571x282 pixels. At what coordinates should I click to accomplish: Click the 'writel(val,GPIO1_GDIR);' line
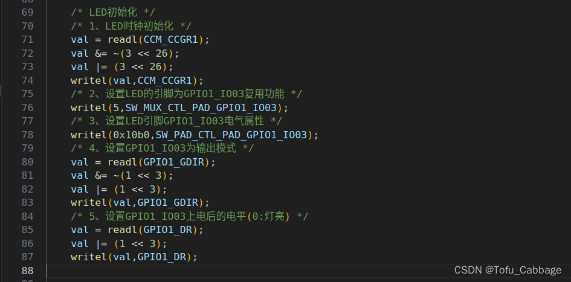[140, 203]
